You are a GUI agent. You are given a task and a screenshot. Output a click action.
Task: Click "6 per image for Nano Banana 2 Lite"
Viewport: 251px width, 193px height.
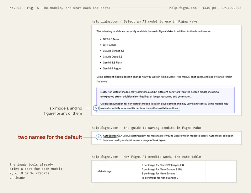tap(162, 169)
